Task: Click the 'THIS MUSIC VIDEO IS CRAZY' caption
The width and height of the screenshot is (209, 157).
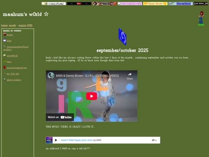Action: point(70,127)
